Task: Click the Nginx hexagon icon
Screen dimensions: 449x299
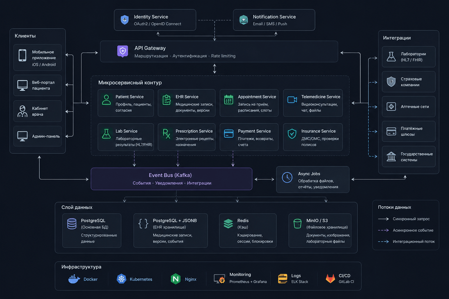Action: 176,279
